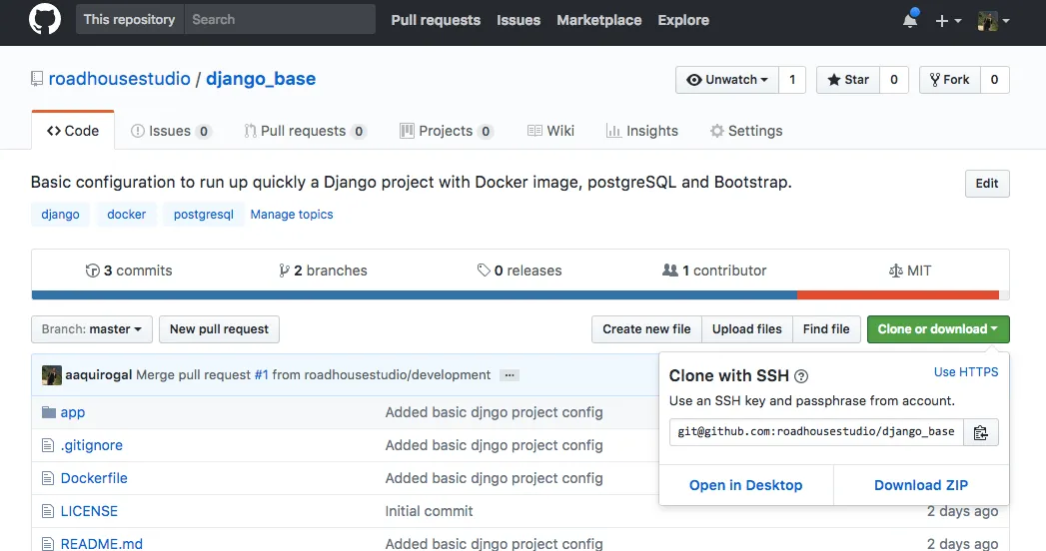Click the docker topic tag
Screen dimensions: 1046x551
point(126,215)
